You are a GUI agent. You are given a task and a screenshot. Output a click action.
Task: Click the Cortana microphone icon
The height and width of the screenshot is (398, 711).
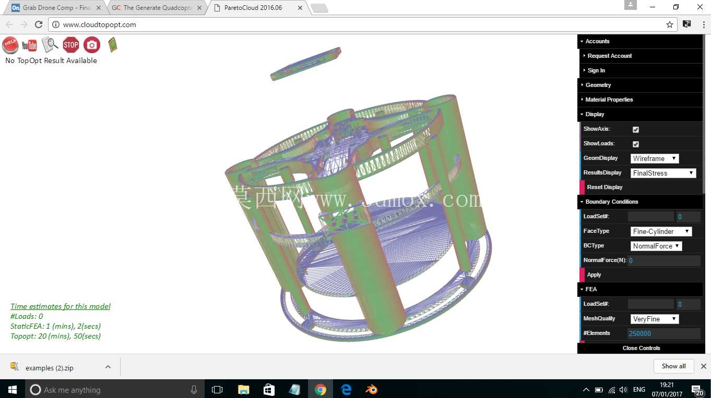[x=194, y=390]
